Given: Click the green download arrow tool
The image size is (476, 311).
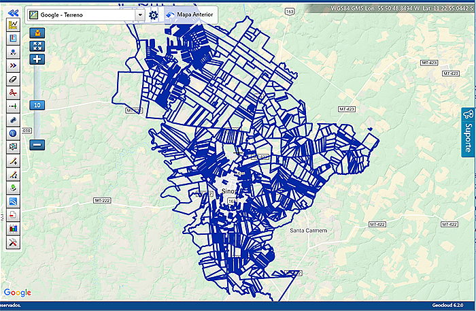Looking at the screenshot, I should coord(13,188).
